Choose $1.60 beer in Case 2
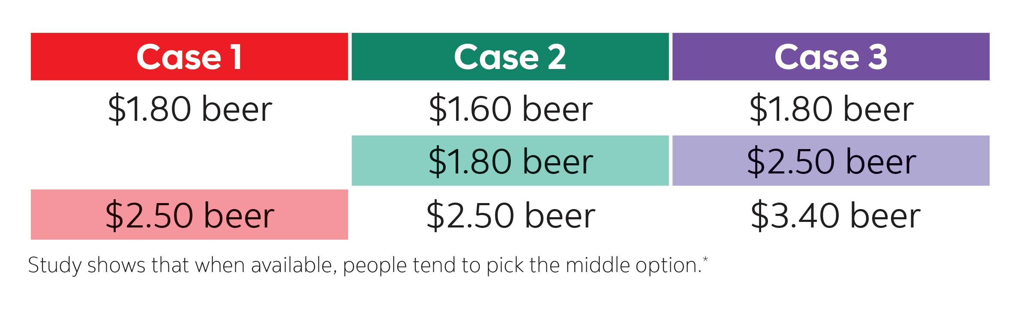1020x329 pixels. [x=510, y=109]
